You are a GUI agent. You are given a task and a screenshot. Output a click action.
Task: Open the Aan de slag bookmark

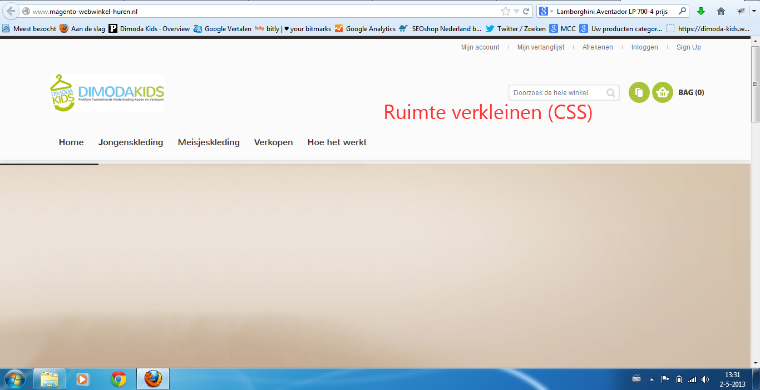(82, 28)
